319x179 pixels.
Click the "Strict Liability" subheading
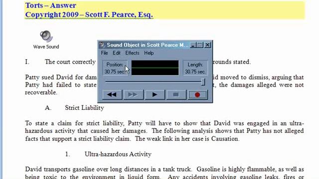pyautogui.click(x=84, y=108)
